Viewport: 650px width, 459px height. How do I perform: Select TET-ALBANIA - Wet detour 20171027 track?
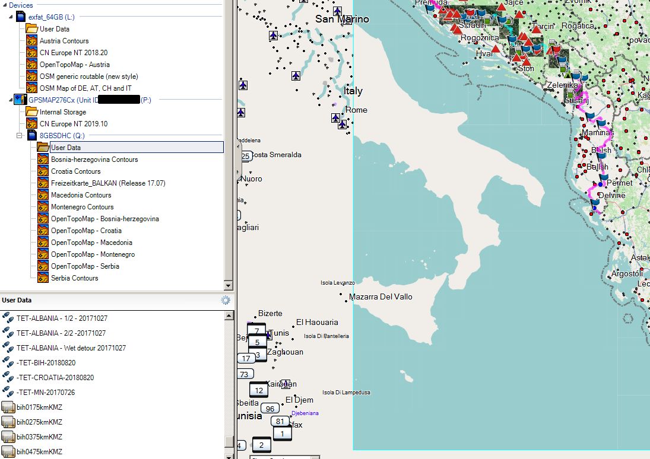71,348
